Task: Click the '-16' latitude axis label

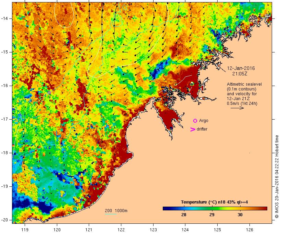Action: click(4, 86)
